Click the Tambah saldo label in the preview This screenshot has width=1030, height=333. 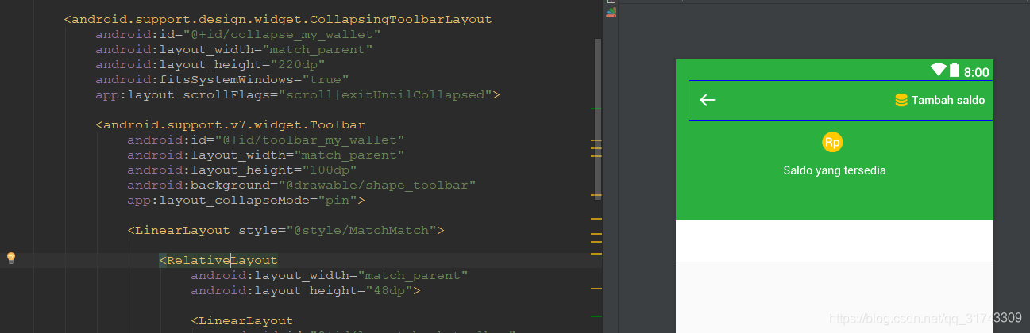coord(948,100)
